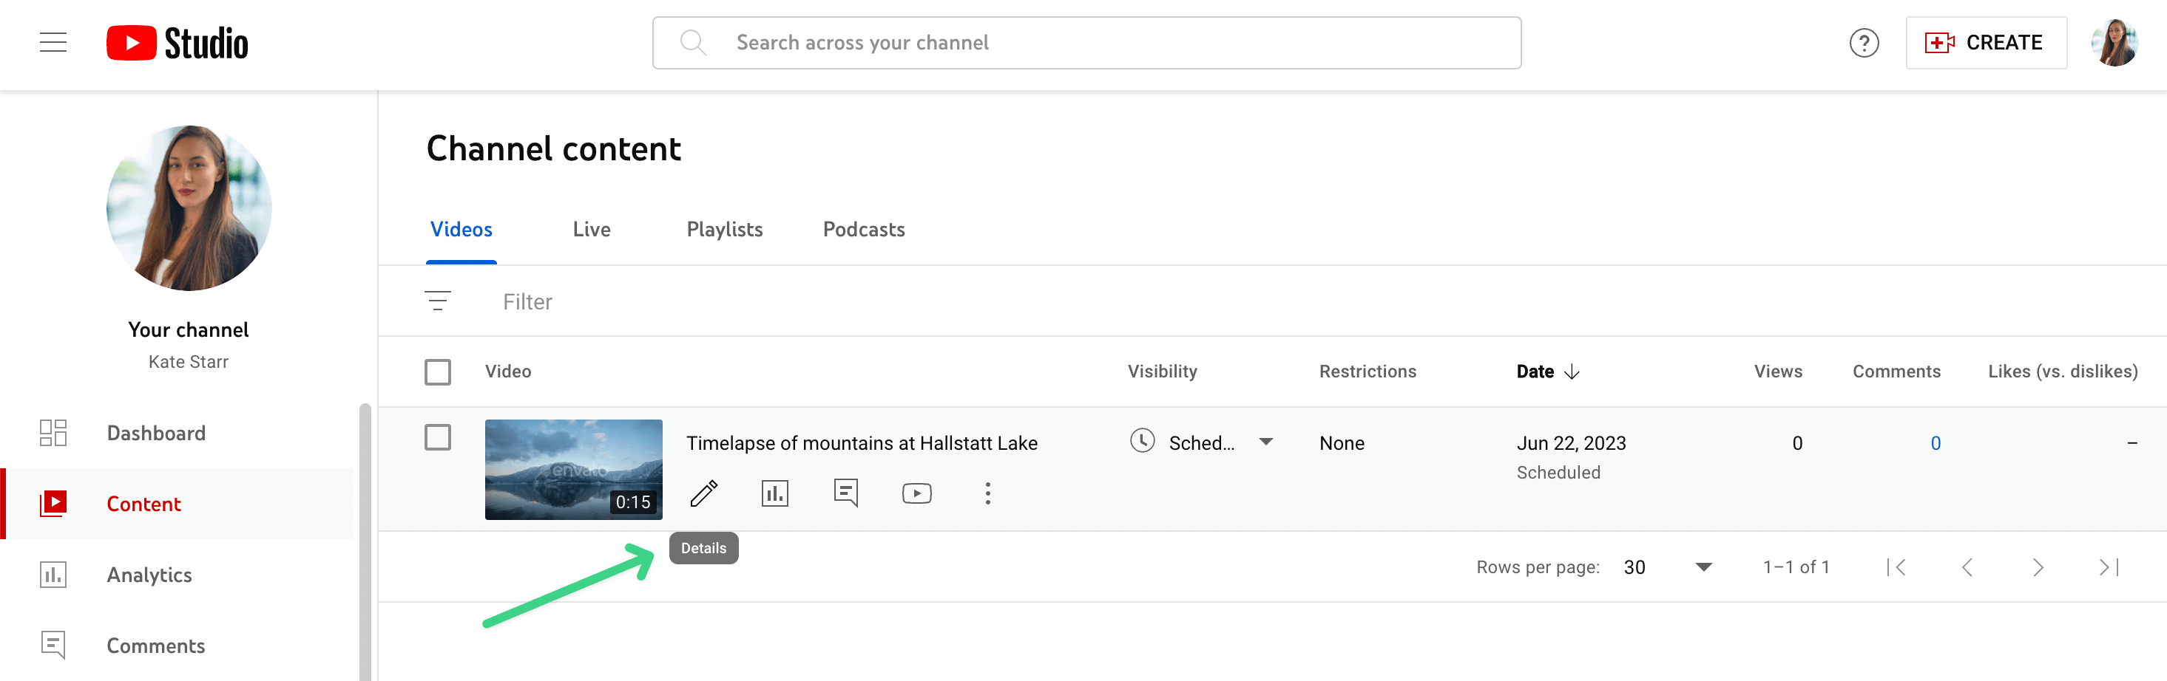The height and width of the screenshot is (681, 2167).
Task: Click the Jun 22, 2023 date
Action: point(1571,443)
